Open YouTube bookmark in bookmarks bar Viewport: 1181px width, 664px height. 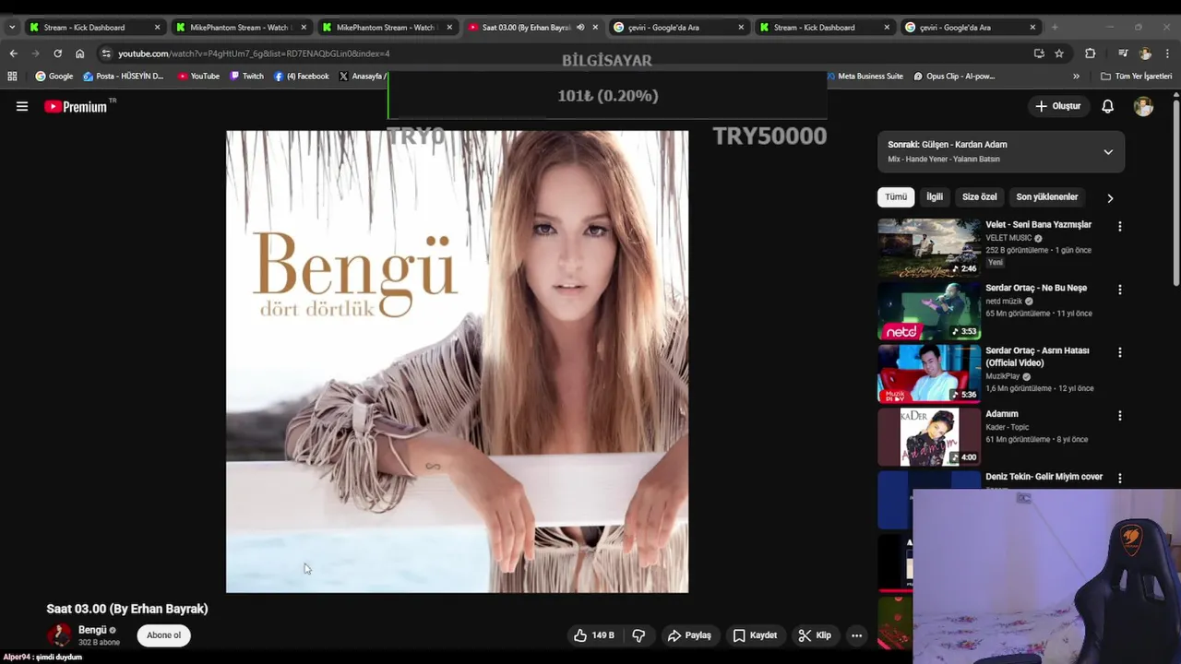point(198,77)
